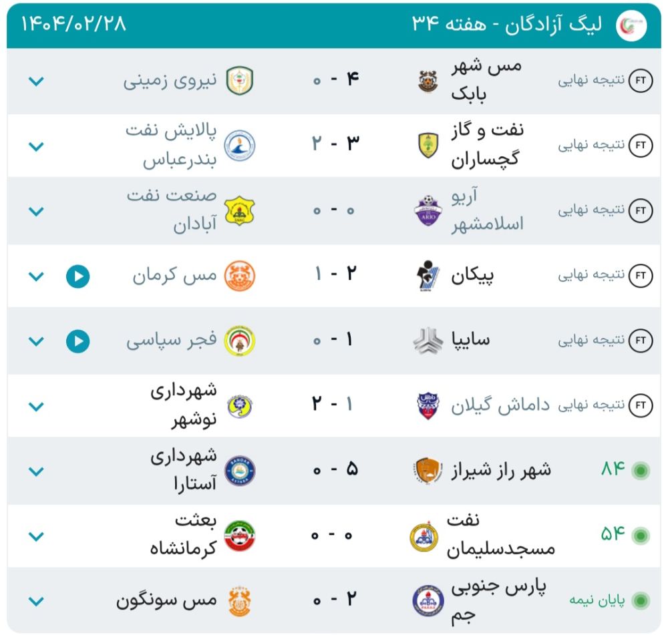This screenshot has width=668, height=635.
Task: Click the Saipa team emblem
Action: coord(428,341)
